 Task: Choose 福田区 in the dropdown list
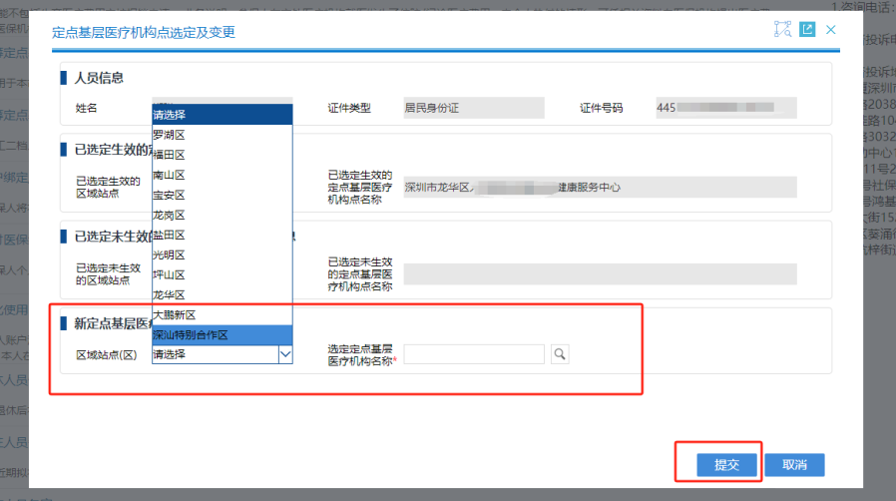(x=170, y=155)
